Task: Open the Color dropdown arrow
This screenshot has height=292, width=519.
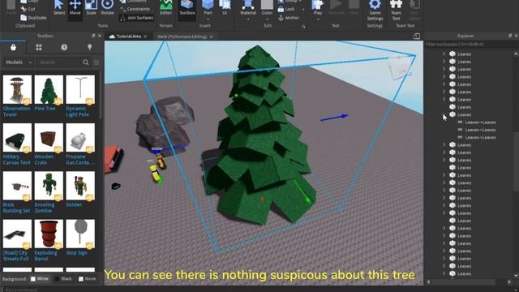Action: coord(267,19)
